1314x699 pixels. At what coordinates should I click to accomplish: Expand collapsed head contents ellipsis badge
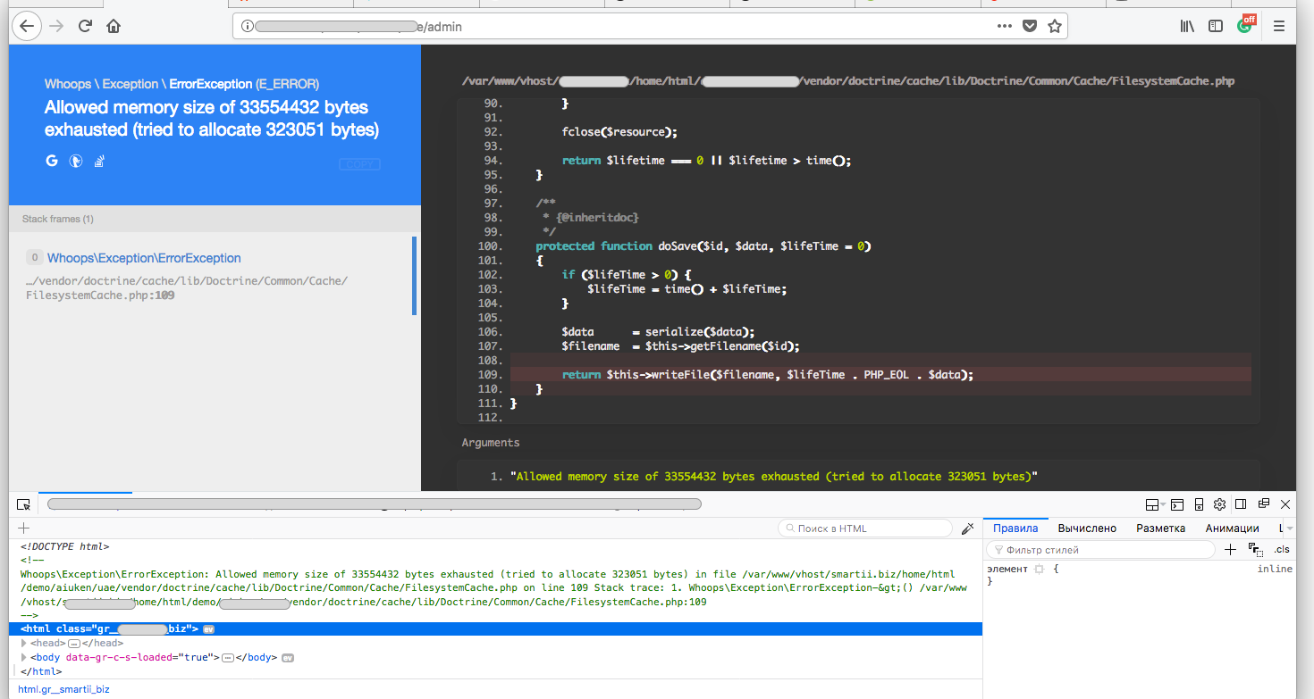74,644
